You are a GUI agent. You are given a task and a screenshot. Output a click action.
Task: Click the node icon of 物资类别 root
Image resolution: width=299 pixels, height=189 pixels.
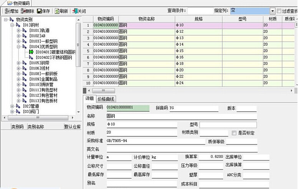tap(12, 20)
